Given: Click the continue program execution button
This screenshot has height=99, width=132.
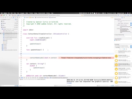Looking at the screenshot, I should click(x=24, y=78).
